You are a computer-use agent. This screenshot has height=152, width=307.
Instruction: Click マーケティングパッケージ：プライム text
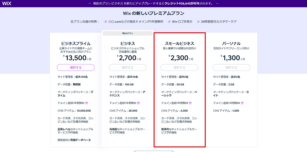tap(75, 94)
